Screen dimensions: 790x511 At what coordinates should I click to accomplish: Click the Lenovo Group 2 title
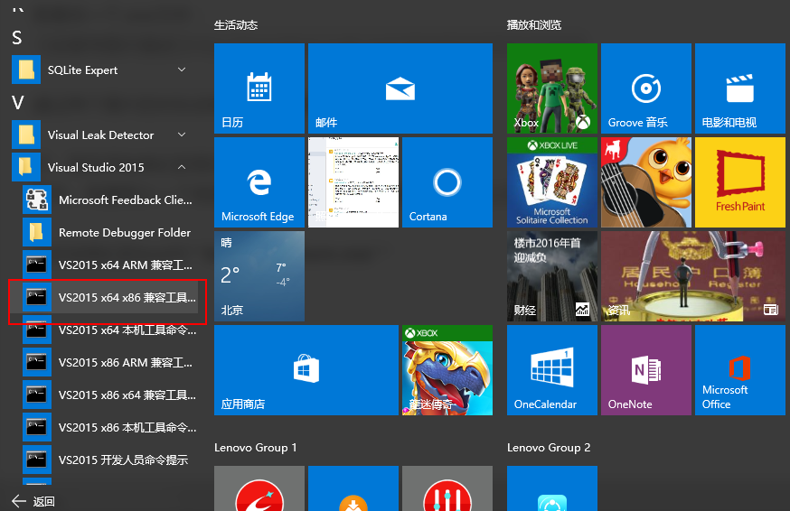[x=549, y=448]
